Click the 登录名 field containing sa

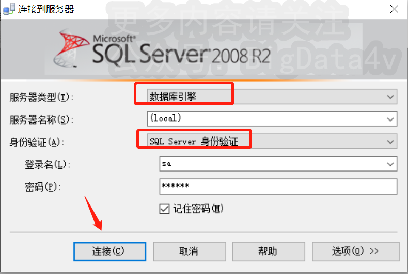[278, 164]
